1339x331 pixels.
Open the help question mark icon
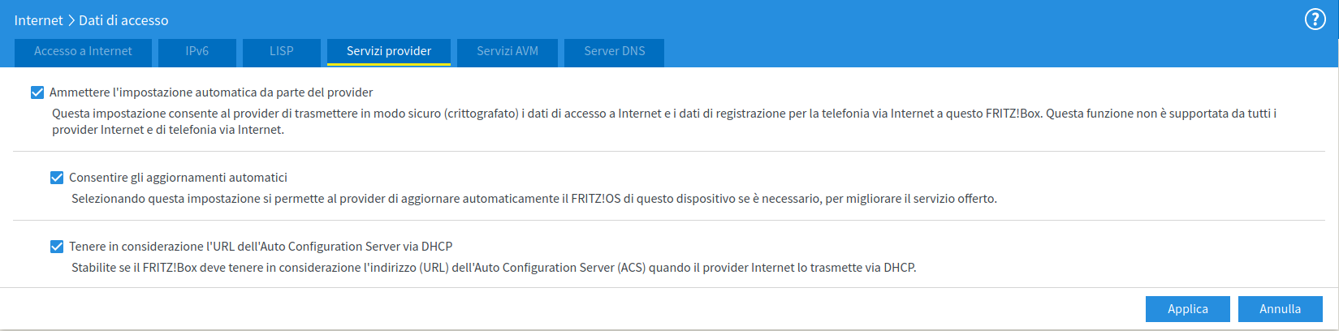pos(1315,19)
